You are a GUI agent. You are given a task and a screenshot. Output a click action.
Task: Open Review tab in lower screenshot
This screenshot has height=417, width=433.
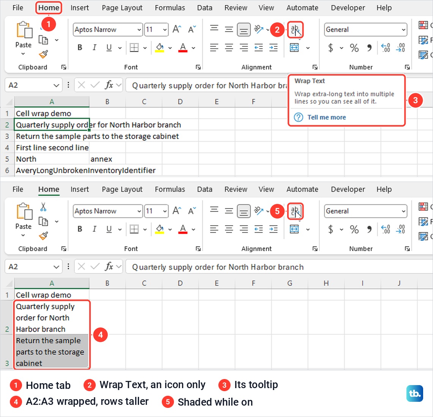point(235,189)
